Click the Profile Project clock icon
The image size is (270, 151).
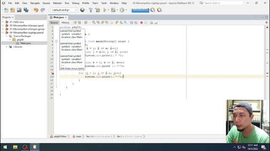pos(122,10)
